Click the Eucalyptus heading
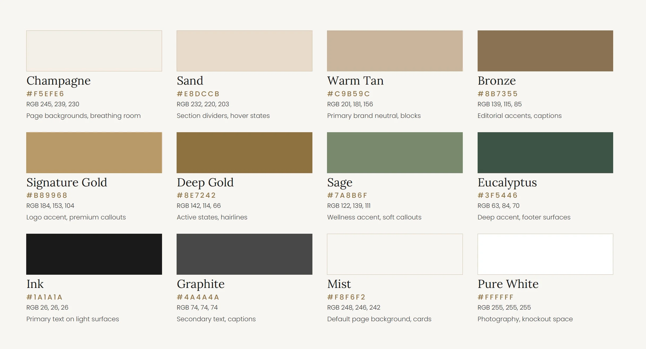646x349 pixels. pos(507,183)
